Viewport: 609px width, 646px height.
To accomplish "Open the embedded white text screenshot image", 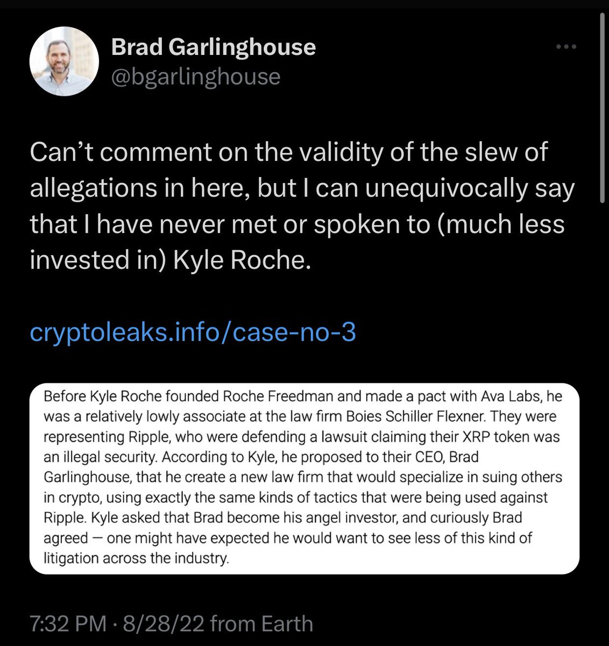I will (304, 478).
